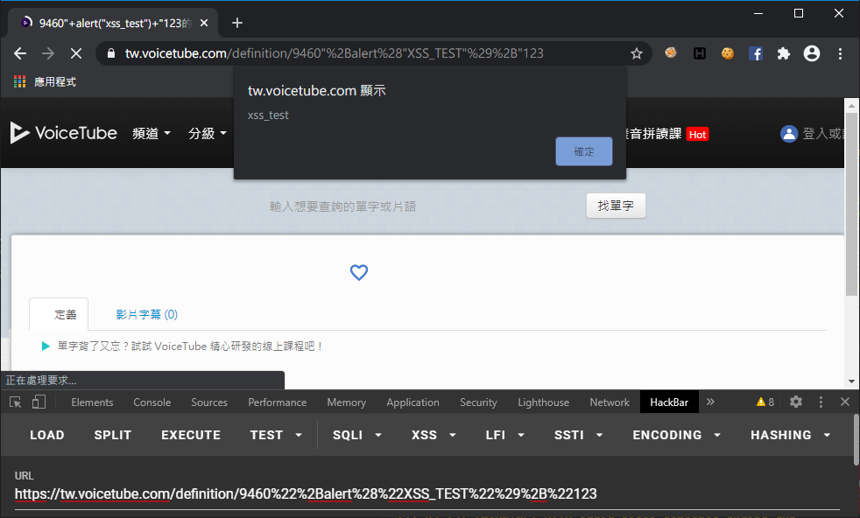Click the page scrollbar down arrow
This screenshot has height=518, width=860.
[851, 381]
